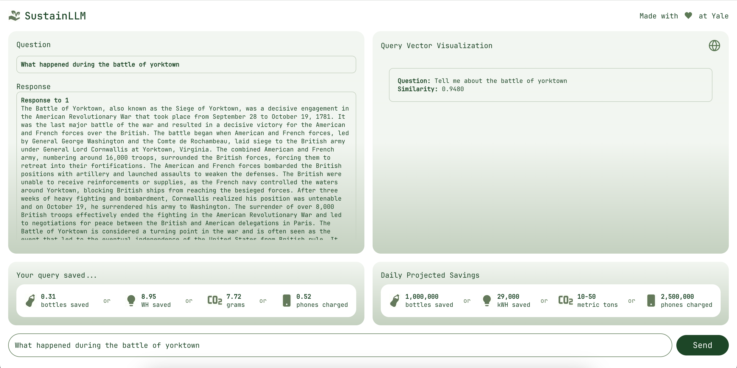
Task: Click the CO2 icon beside 7.72 grams
Action: coord(215,300)
